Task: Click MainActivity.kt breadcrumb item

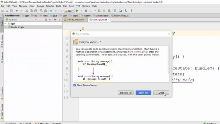Action: point(120,15)
